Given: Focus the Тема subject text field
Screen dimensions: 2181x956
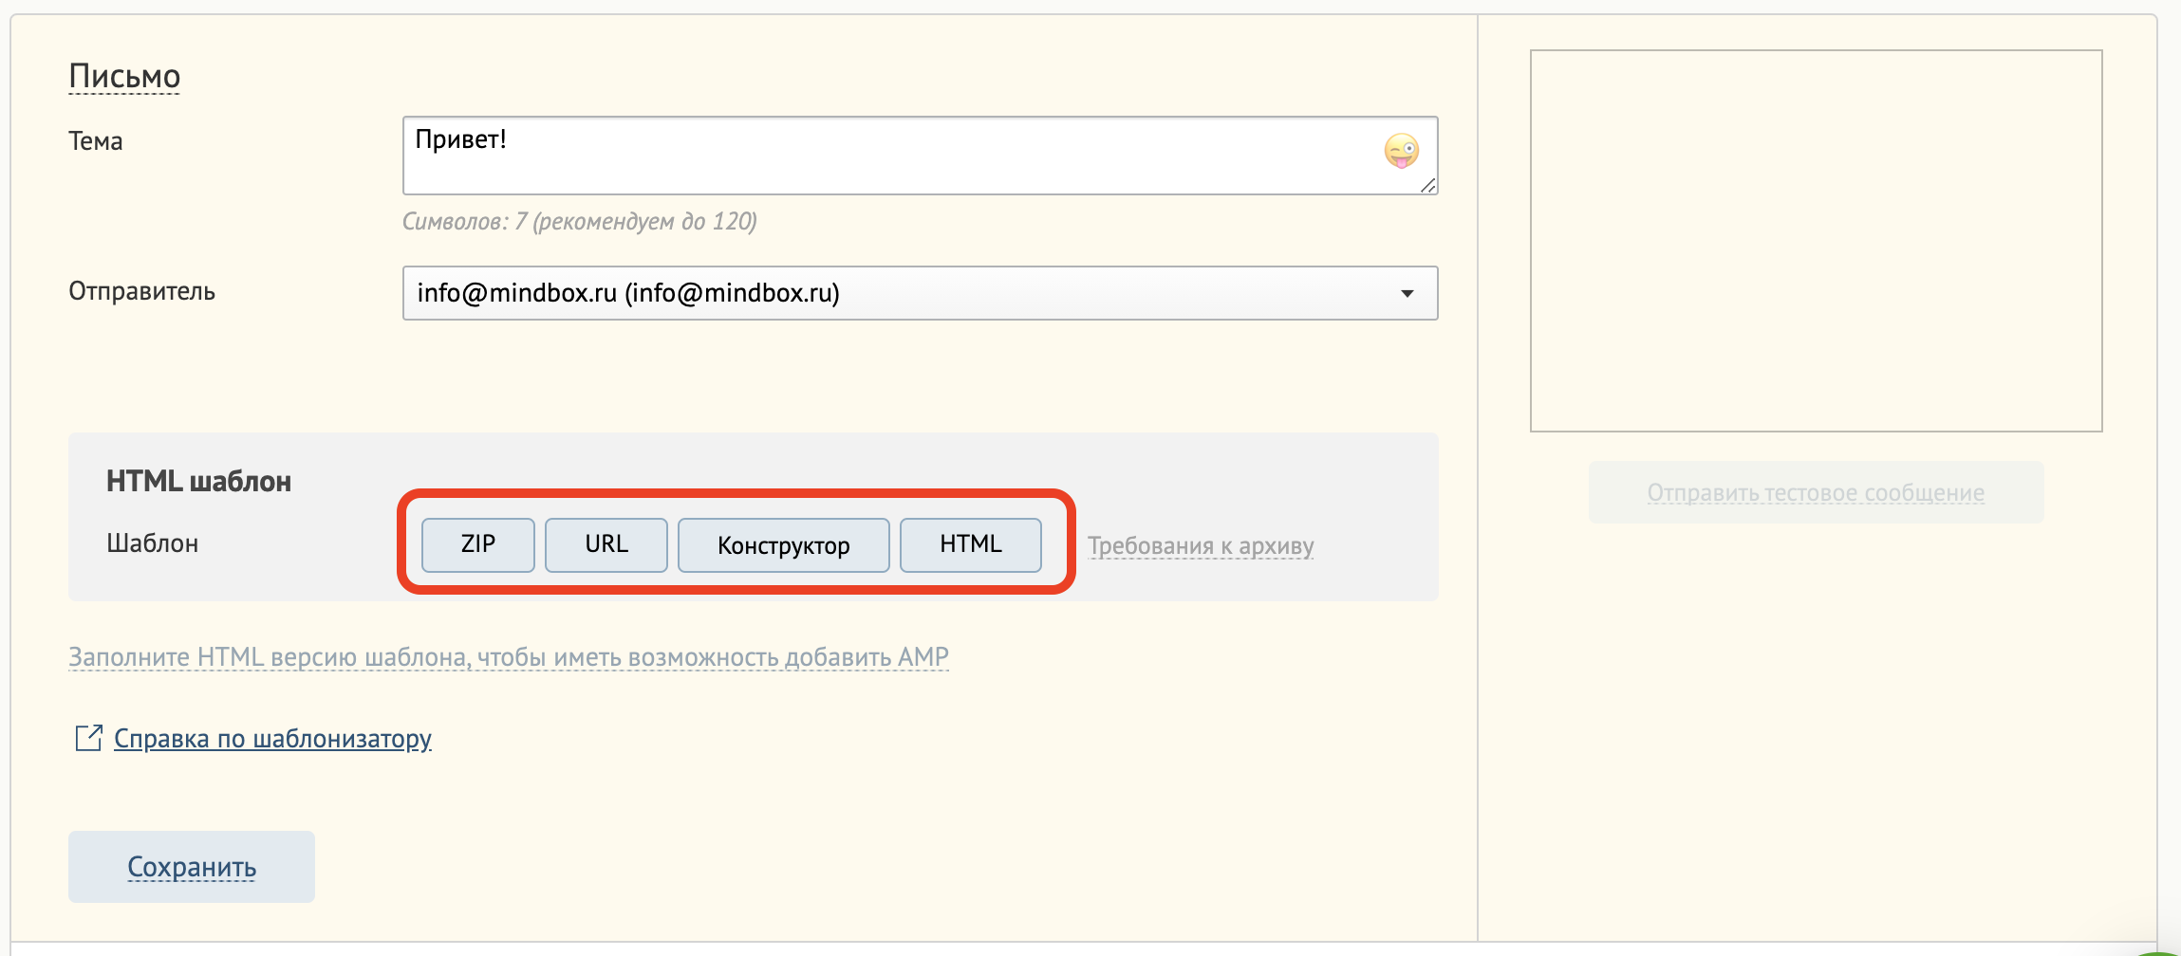Looking at the screenshot, I should [920, 156].
